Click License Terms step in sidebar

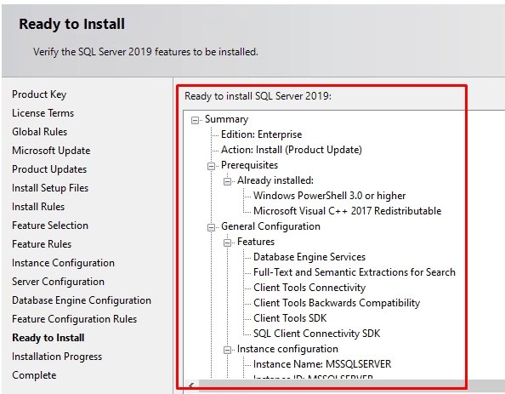[x=43, y=113]
